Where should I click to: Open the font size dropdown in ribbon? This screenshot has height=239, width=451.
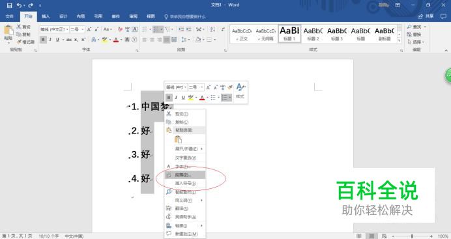pos(83,29)
